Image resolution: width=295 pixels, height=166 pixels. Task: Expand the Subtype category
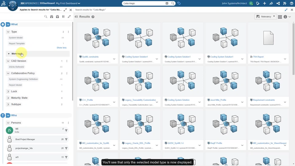pos(8,104)
